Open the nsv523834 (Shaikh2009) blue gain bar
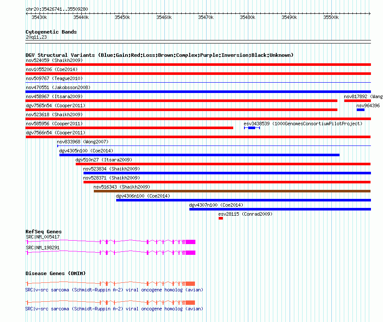 [x=227, y=173]
